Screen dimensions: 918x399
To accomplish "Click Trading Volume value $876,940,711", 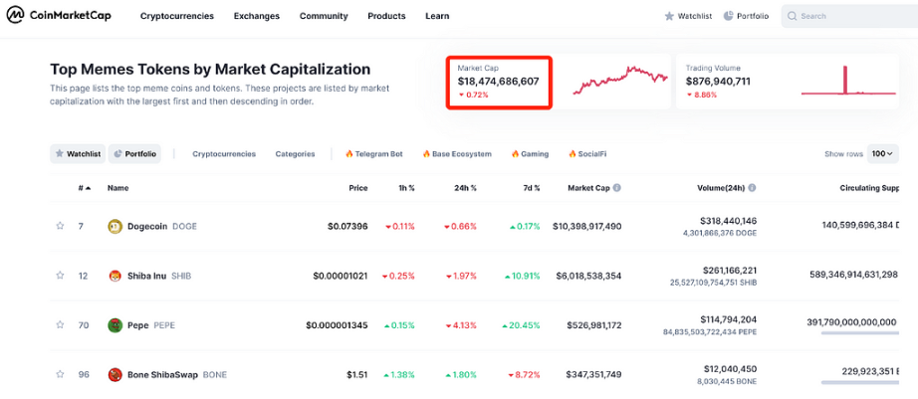I will click(x=718, y=82).
